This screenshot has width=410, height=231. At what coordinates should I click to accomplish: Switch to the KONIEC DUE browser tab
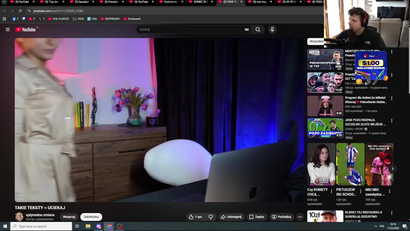tap(200, 2)
